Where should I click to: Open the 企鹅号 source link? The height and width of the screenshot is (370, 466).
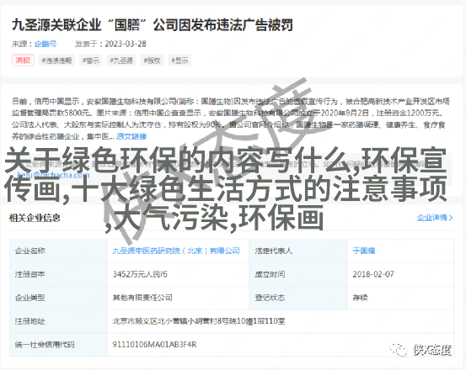(x=46, y=44)
